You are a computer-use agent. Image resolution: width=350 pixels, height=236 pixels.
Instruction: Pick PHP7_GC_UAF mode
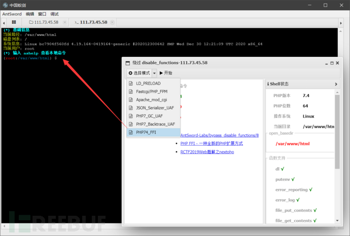coord(153,116)
